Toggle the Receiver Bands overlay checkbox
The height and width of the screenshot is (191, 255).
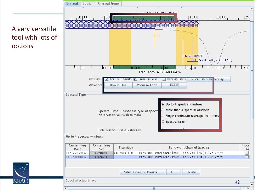[x=107, y=79]
